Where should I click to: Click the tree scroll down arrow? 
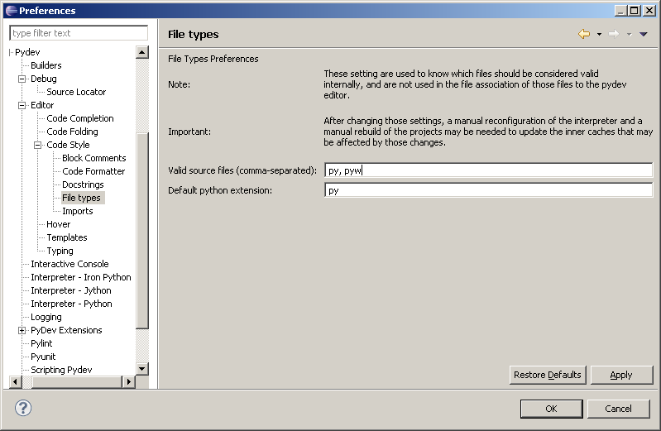(142, 369)
